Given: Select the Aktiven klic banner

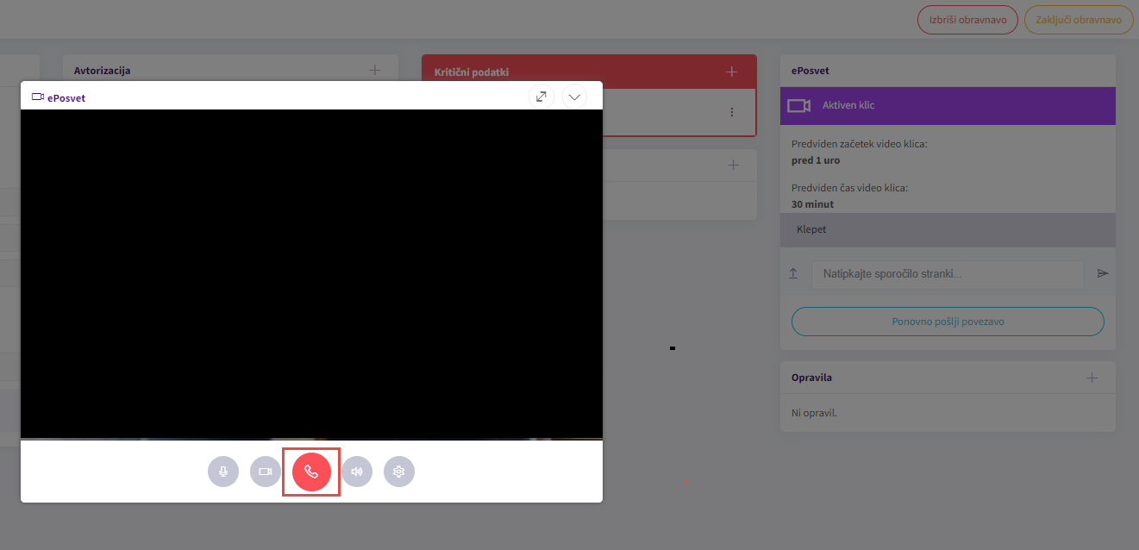Looking at the screenshot, I should [x=947, y=105].
